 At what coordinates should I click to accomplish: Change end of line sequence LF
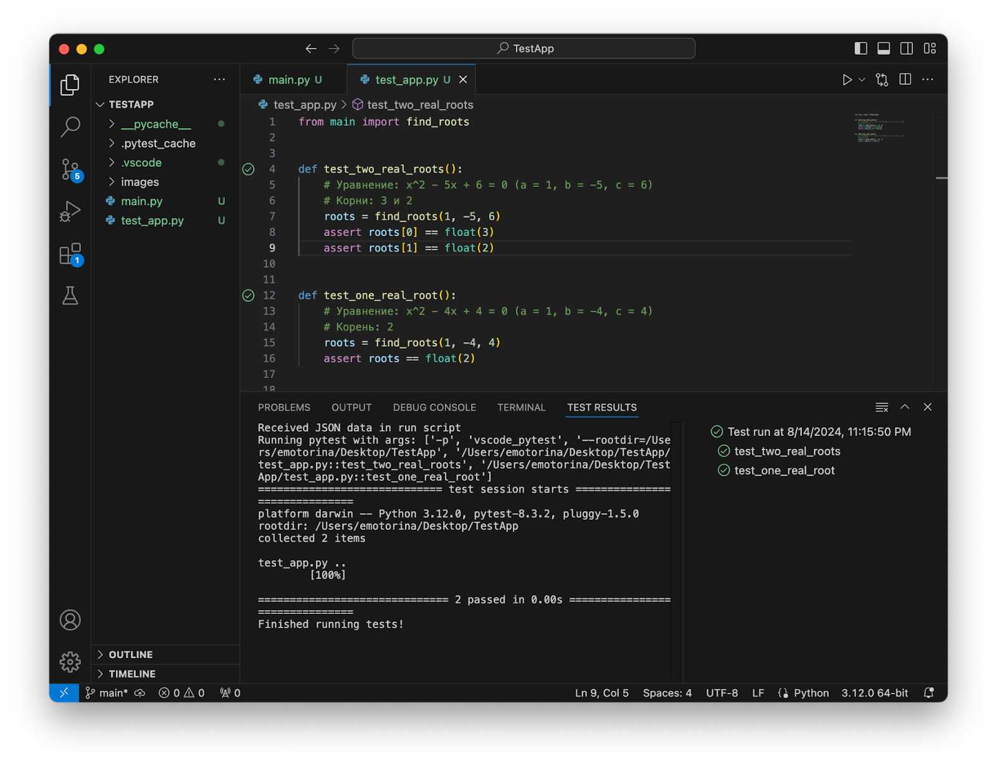758,693
